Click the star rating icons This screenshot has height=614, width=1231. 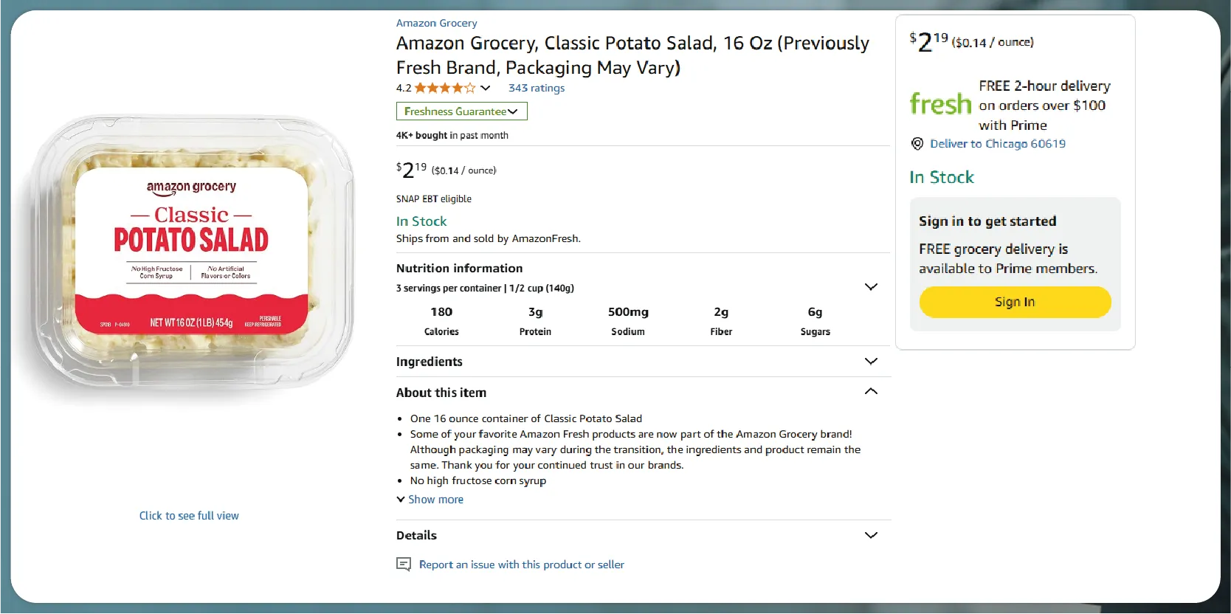click(444, 88)
